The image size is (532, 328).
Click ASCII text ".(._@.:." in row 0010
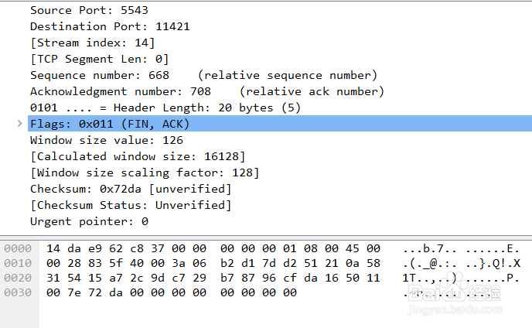(x=430, y=263)
